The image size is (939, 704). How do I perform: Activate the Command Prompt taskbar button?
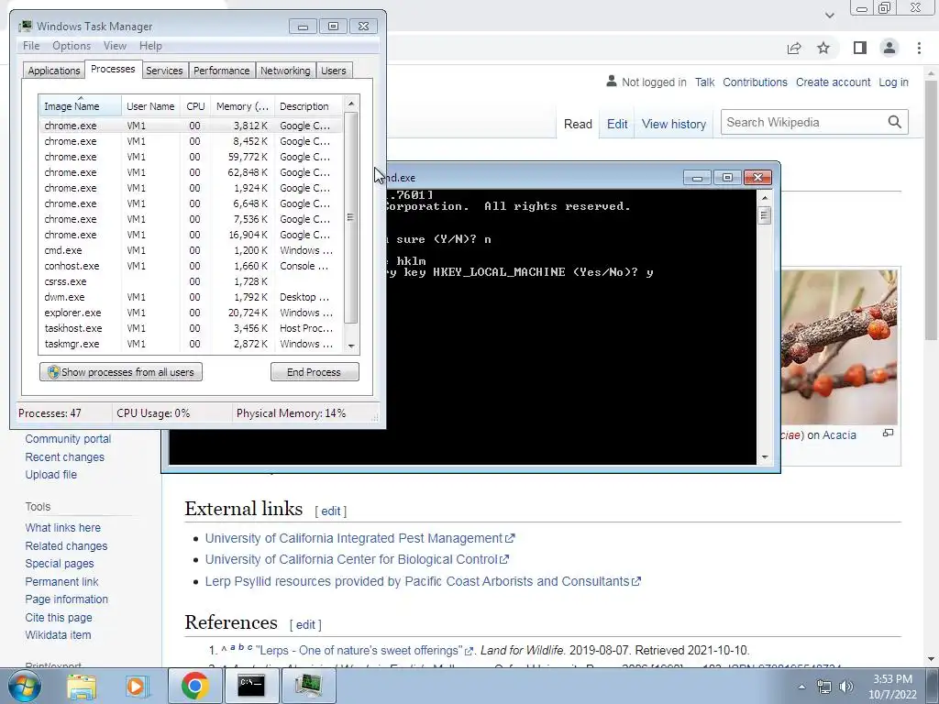coord(251,686)
